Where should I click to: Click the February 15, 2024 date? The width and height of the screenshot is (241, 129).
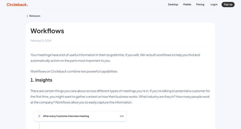[41, 41]
